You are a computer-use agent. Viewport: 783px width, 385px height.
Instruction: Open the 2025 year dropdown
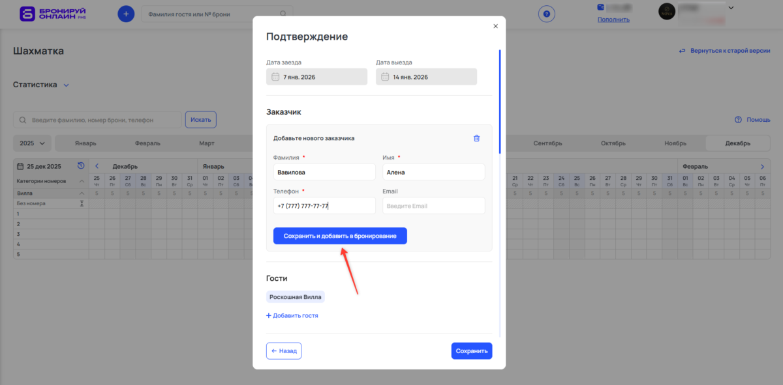[x=30, y=143]
